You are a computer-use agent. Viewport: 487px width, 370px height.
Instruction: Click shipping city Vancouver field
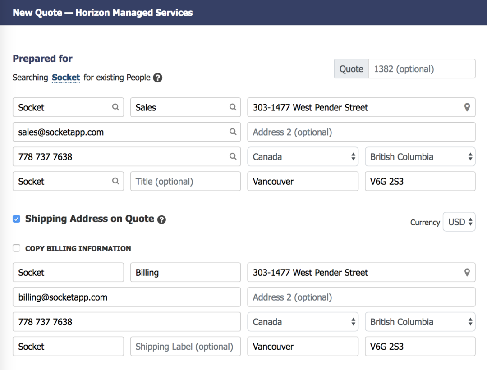303,347
